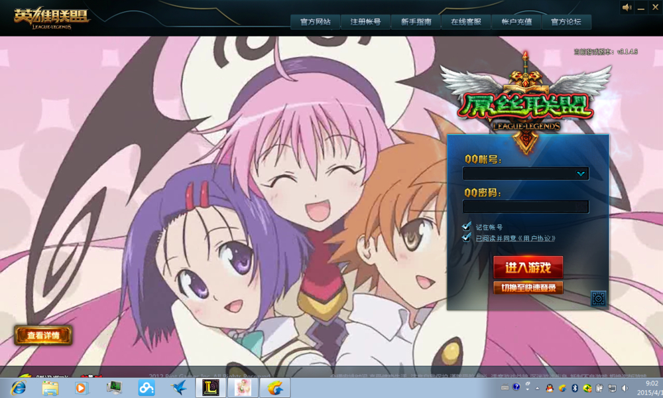Screen dimensions: 663x398
Task: Click the 切换至快速登录 button
Action: pos(528,288)
